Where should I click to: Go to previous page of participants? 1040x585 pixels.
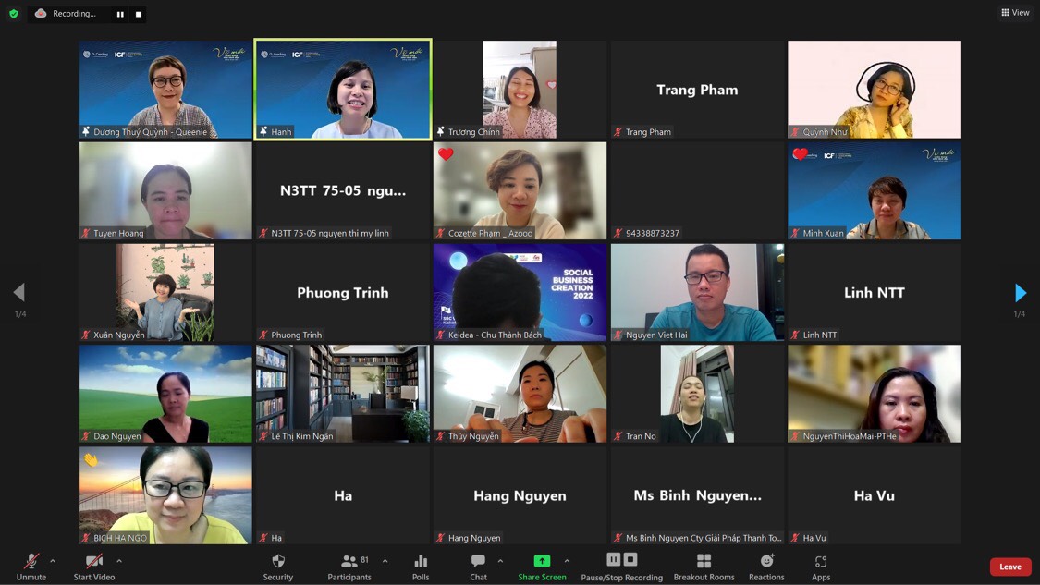(19, 292)
